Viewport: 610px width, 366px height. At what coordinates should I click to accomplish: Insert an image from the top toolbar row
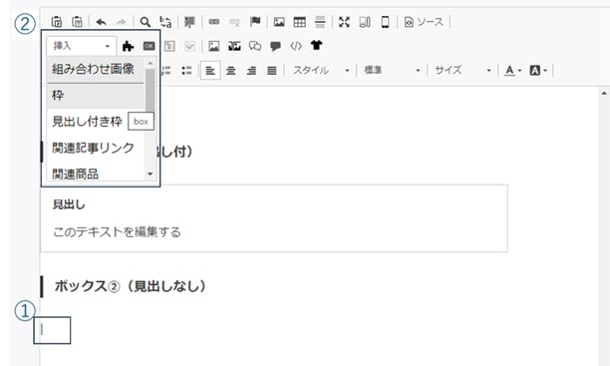[x=279, y=22]
